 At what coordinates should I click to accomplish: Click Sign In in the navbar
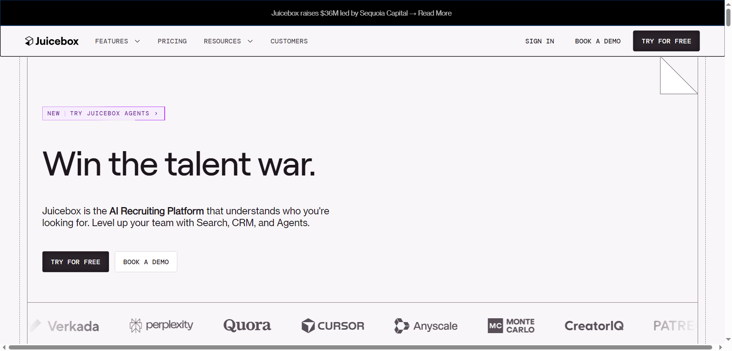pos(539,41)
